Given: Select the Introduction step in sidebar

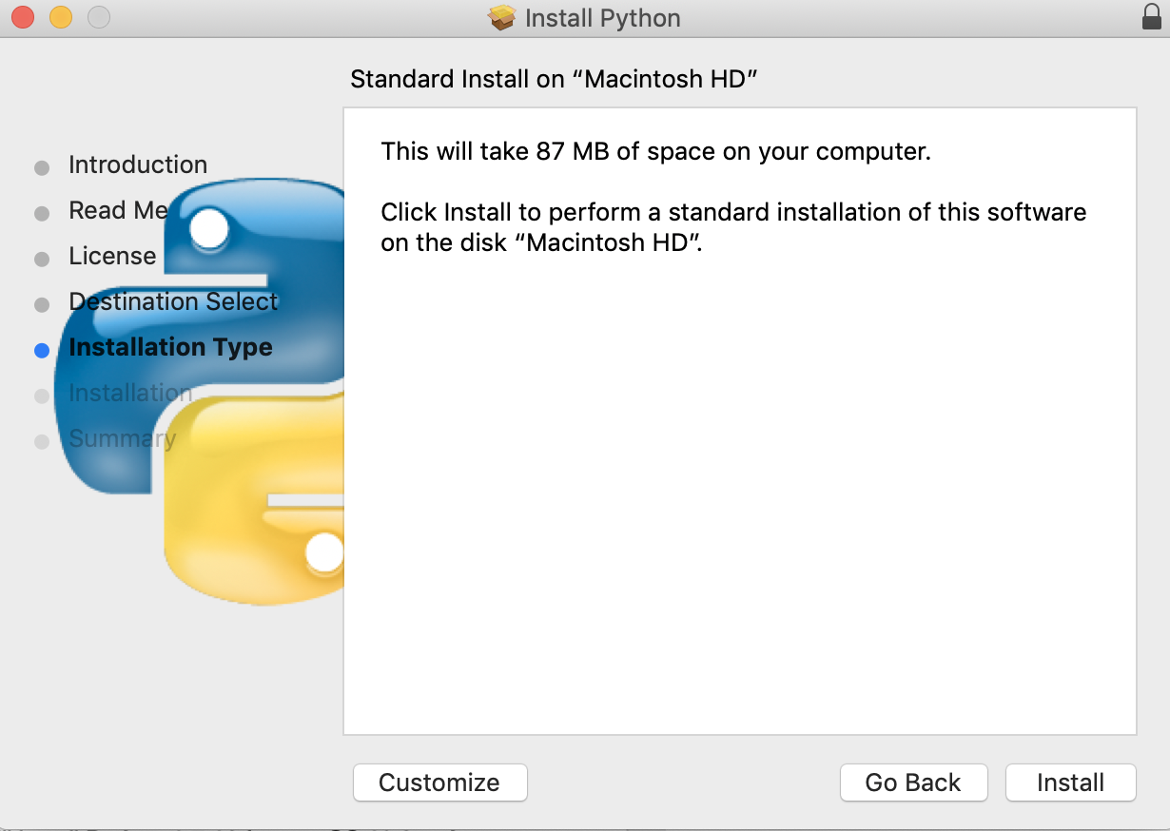Looking at the screenshot, I should tap(137, 165).
